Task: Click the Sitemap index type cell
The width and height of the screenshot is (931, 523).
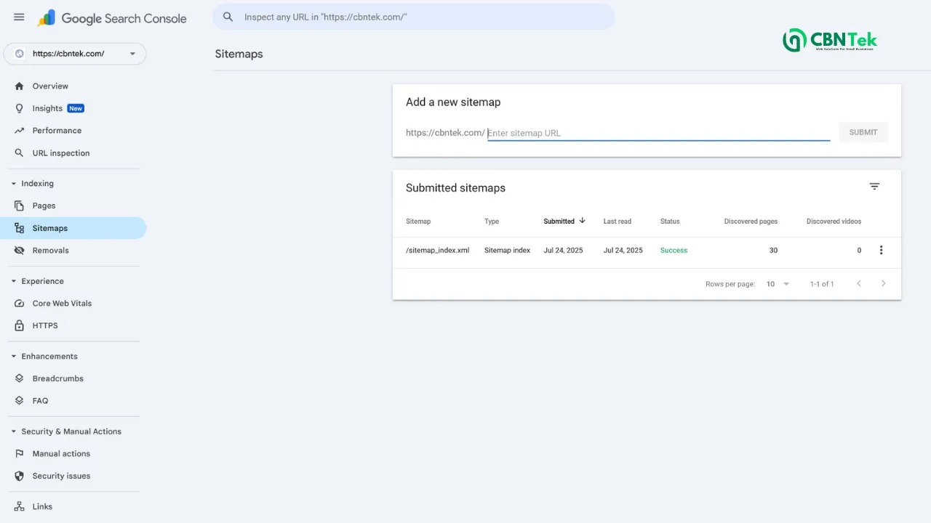Action: point(507,251)
